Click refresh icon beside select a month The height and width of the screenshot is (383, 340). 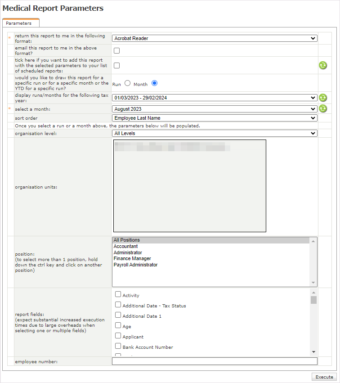[322, 108]
